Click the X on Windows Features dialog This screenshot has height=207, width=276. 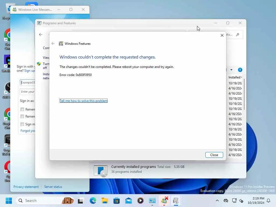click(x=222, y=35)
